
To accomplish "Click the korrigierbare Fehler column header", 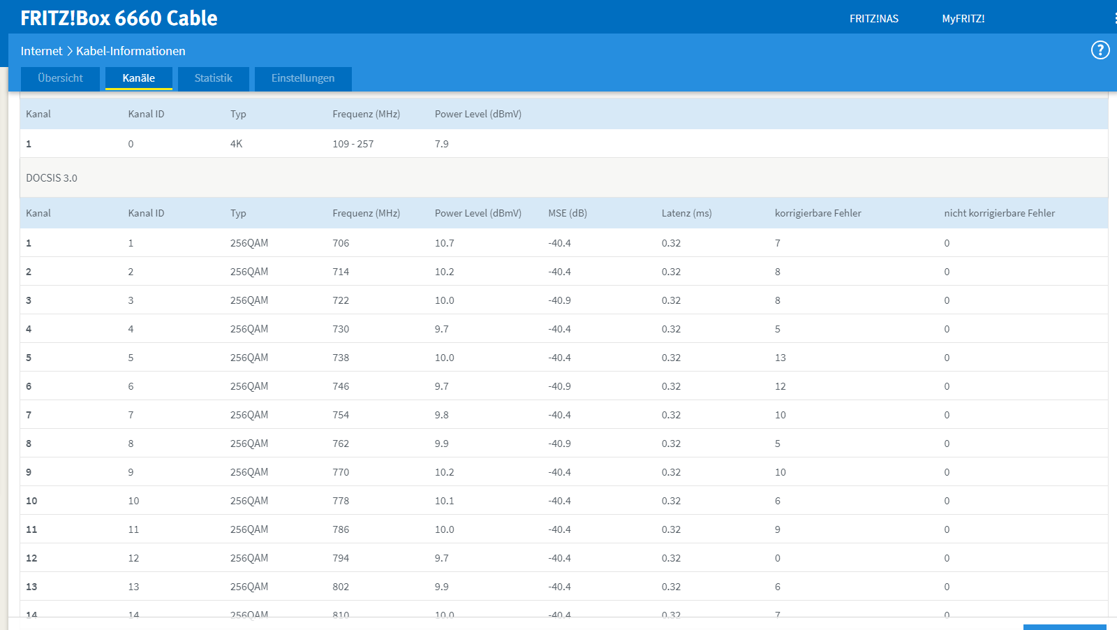I will 818,213.
